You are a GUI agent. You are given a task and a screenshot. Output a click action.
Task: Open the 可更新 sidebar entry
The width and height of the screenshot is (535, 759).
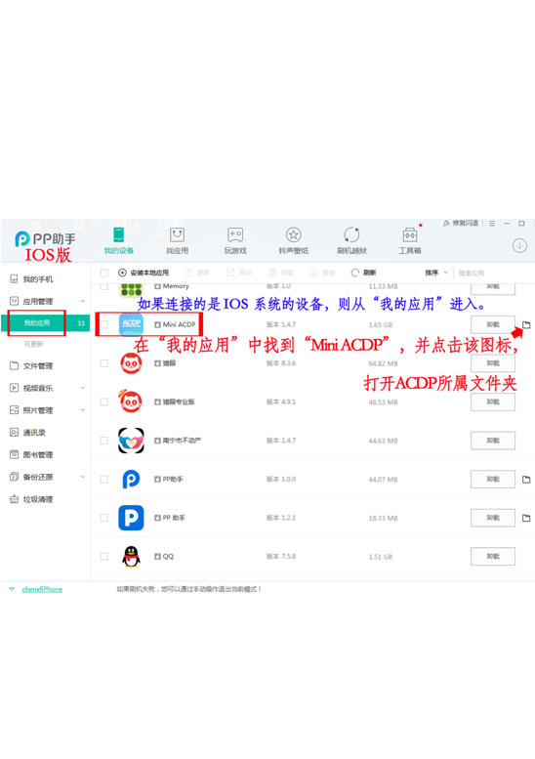click(x=33, y=344)
